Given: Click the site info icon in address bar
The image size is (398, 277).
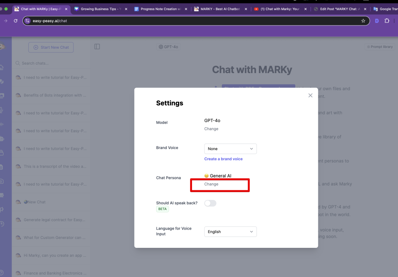Looking at the screenshot, I should tap(27, 21).
